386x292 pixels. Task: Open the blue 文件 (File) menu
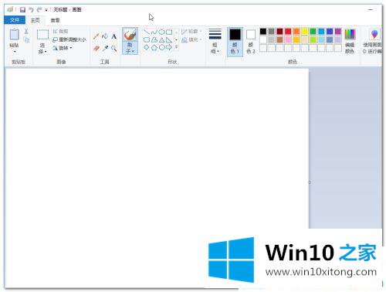point(15,20)
